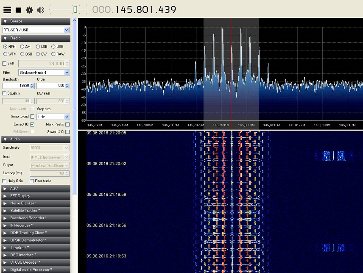Collapse the Audio panel header
Screen dimensions: 363x273
point(36,139)
